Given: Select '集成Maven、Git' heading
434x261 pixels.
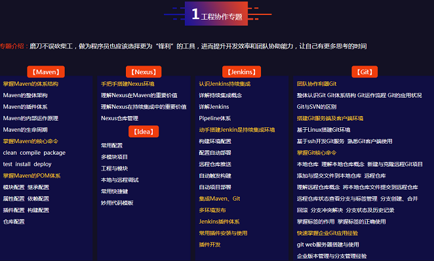Looking at the screenshot, I should [220, 199].
